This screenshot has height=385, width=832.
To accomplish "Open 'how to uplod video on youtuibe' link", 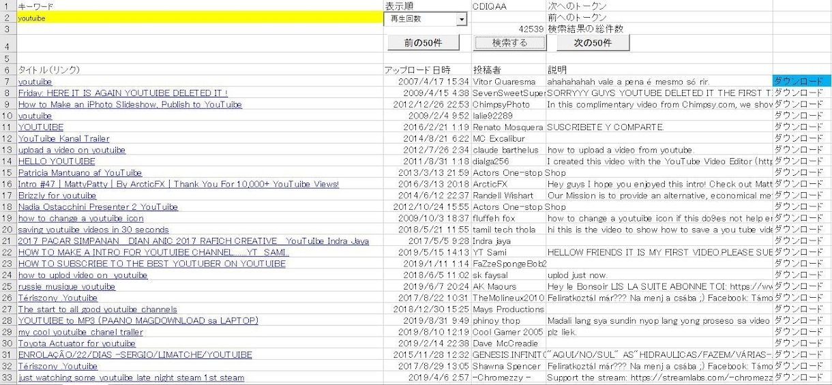I will click(83, 275).
